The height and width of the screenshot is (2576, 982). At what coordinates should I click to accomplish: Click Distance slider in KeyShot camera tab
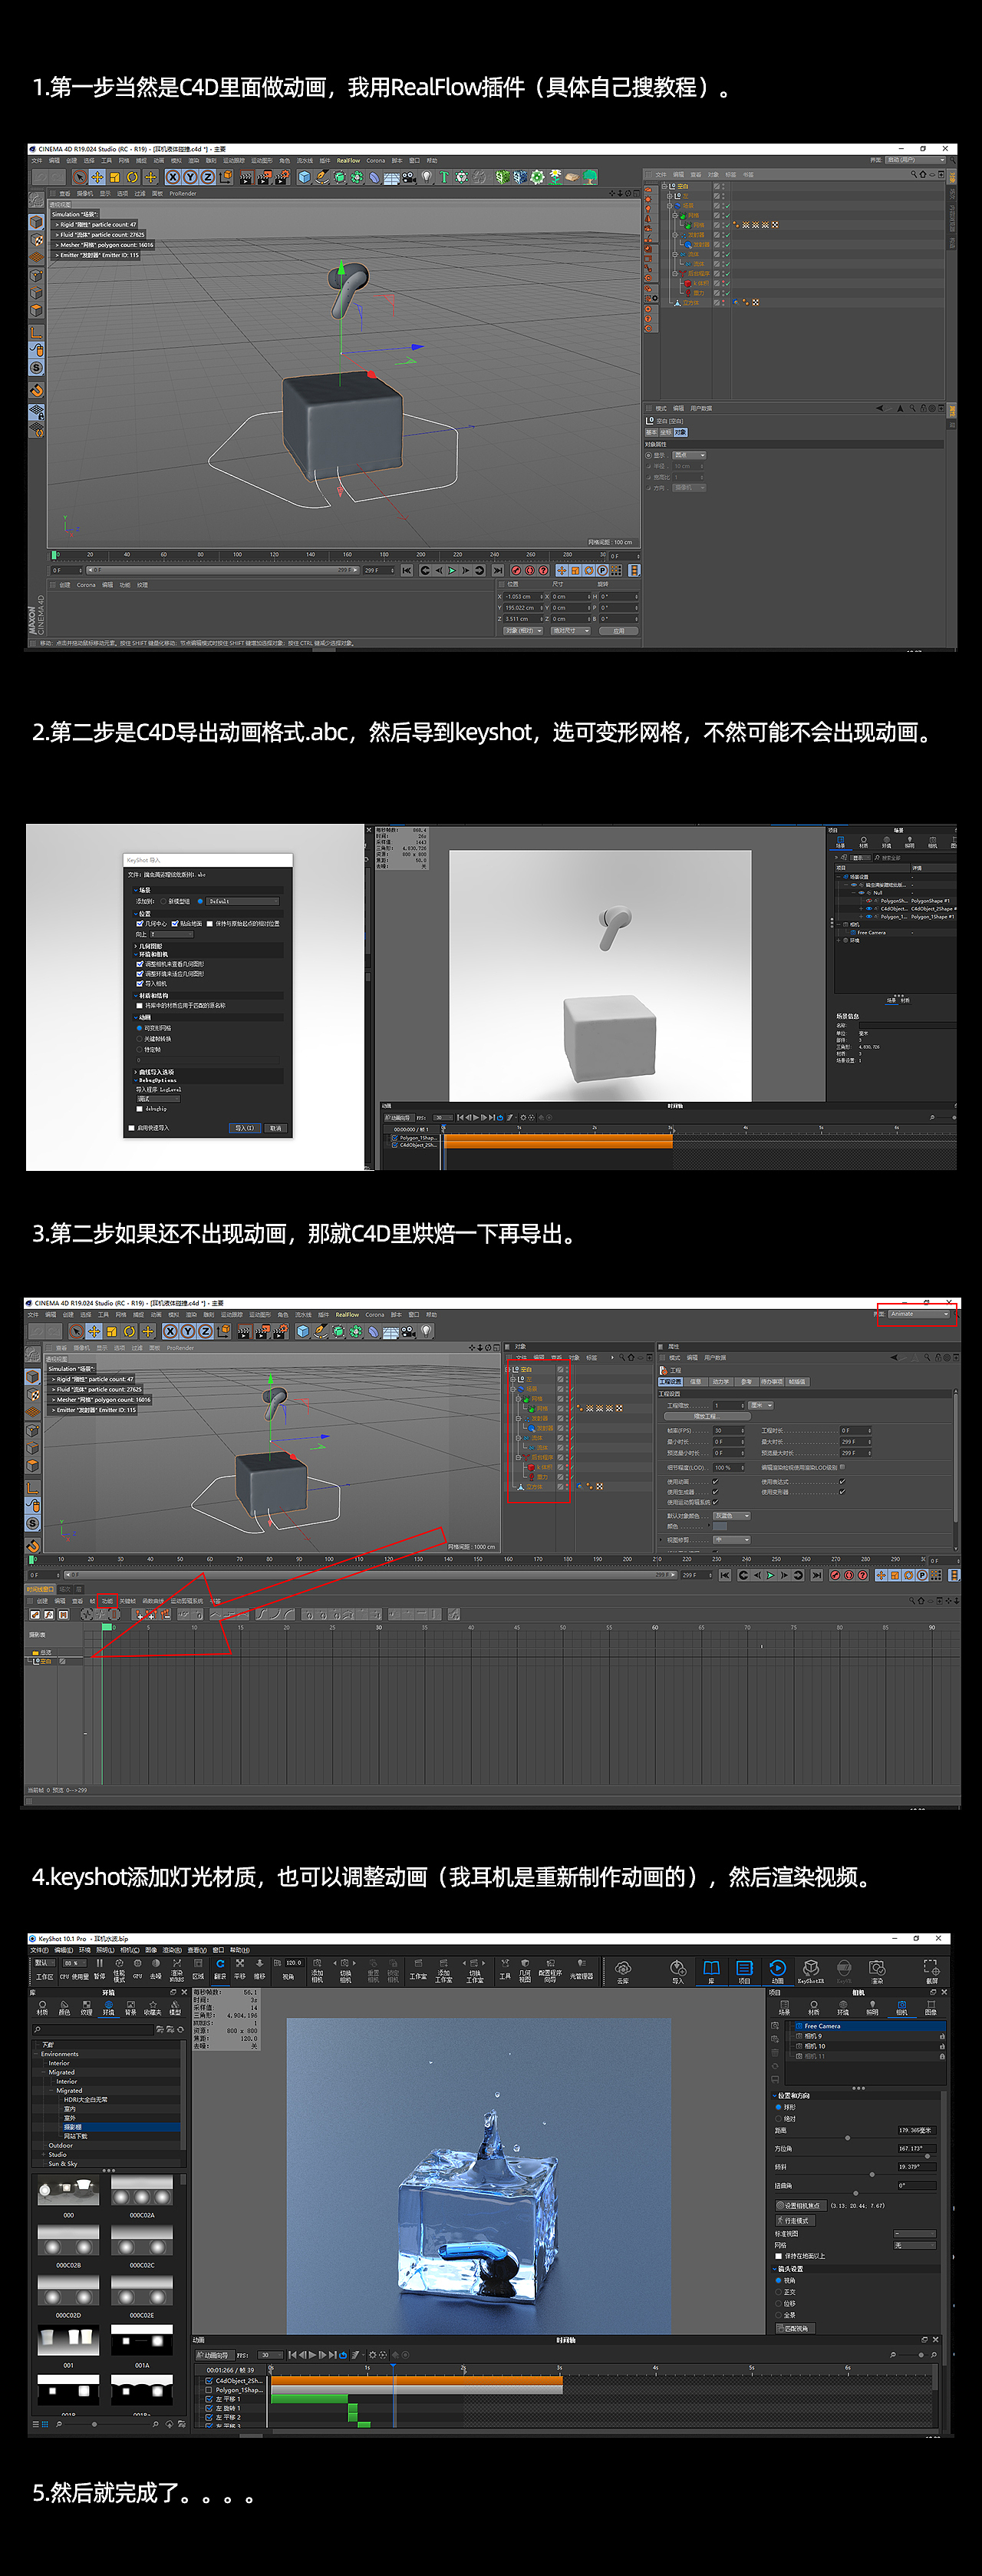click(x=856, y=2139)
